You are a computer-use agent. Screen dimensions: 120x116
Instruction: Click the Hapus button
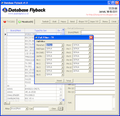click(63, 22)
